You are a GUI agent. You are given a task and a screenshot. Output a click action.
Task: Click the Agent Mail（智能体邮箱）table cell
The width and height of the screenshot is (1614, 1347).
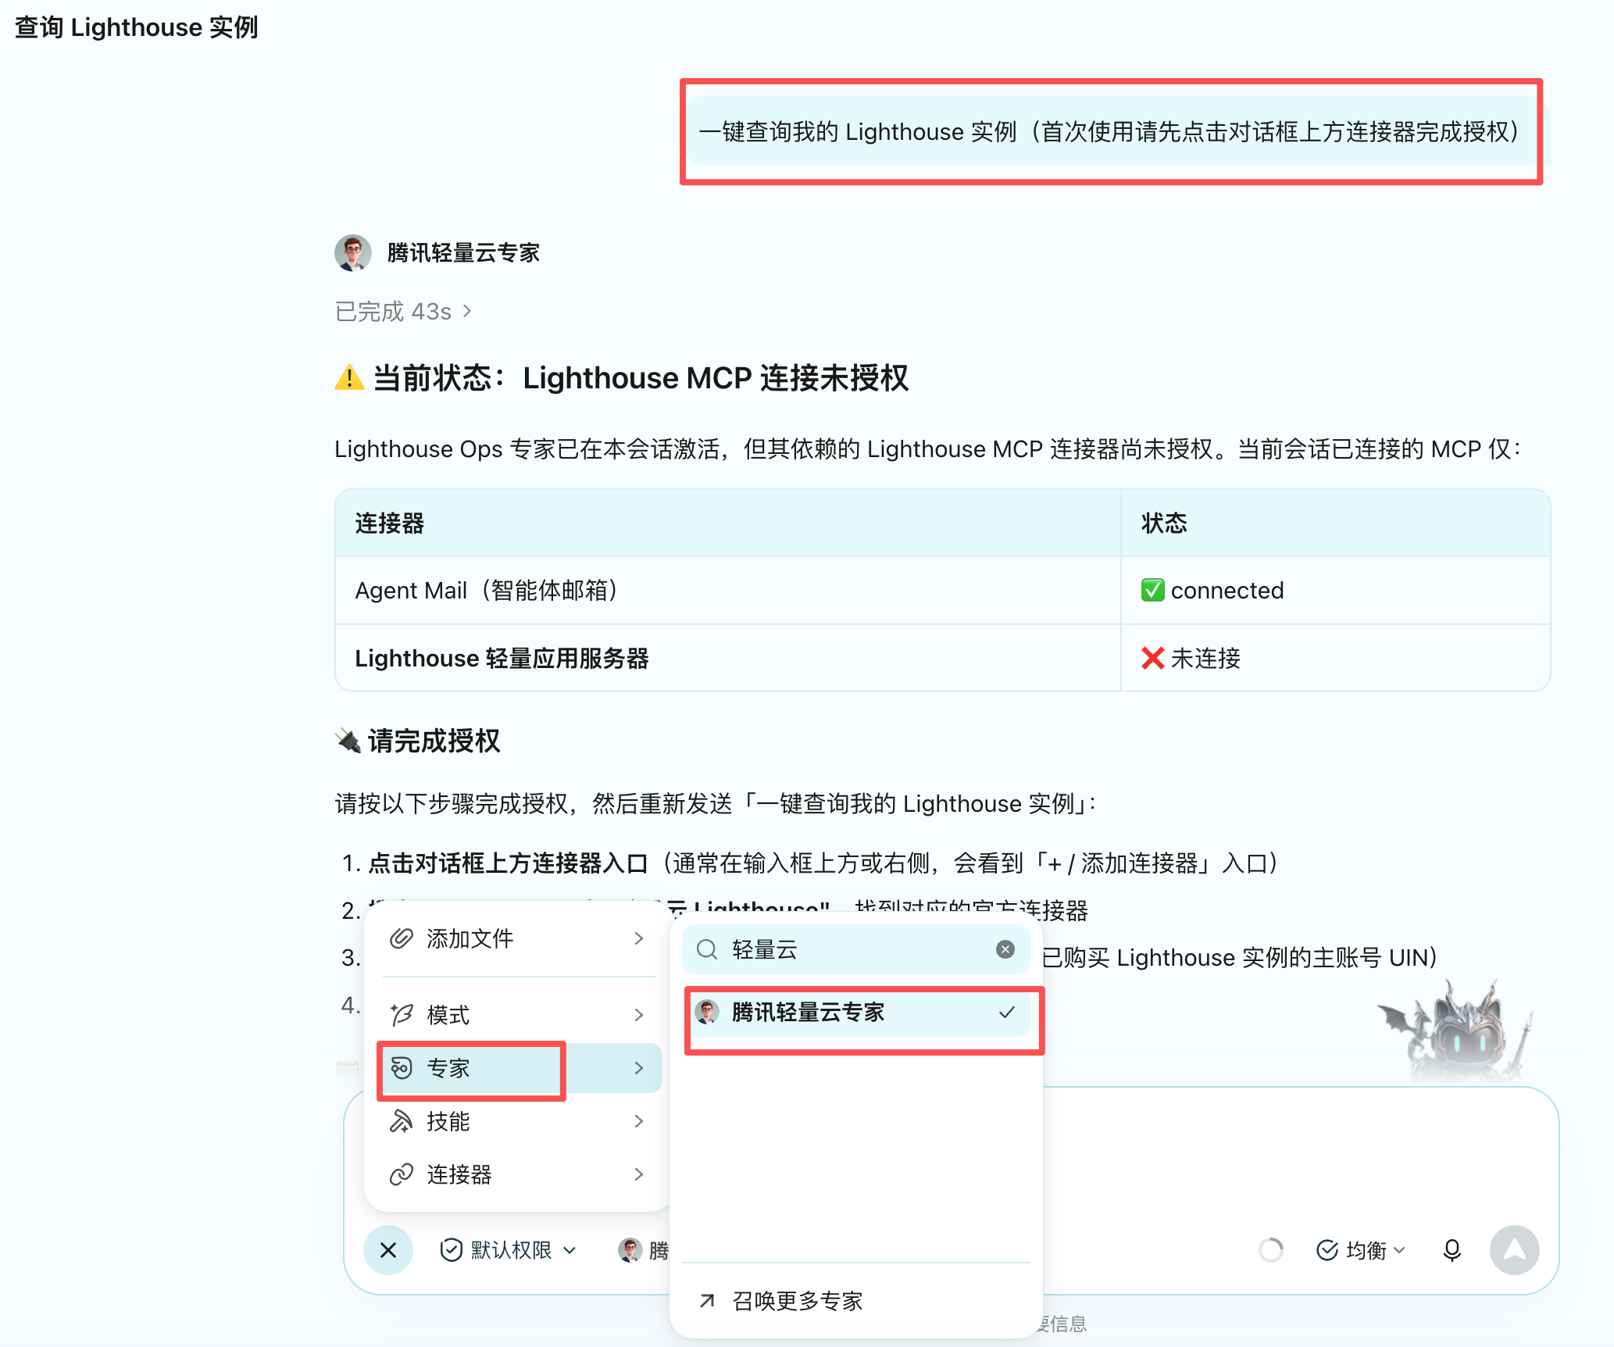pyautogui.click(x=728, y=590)
